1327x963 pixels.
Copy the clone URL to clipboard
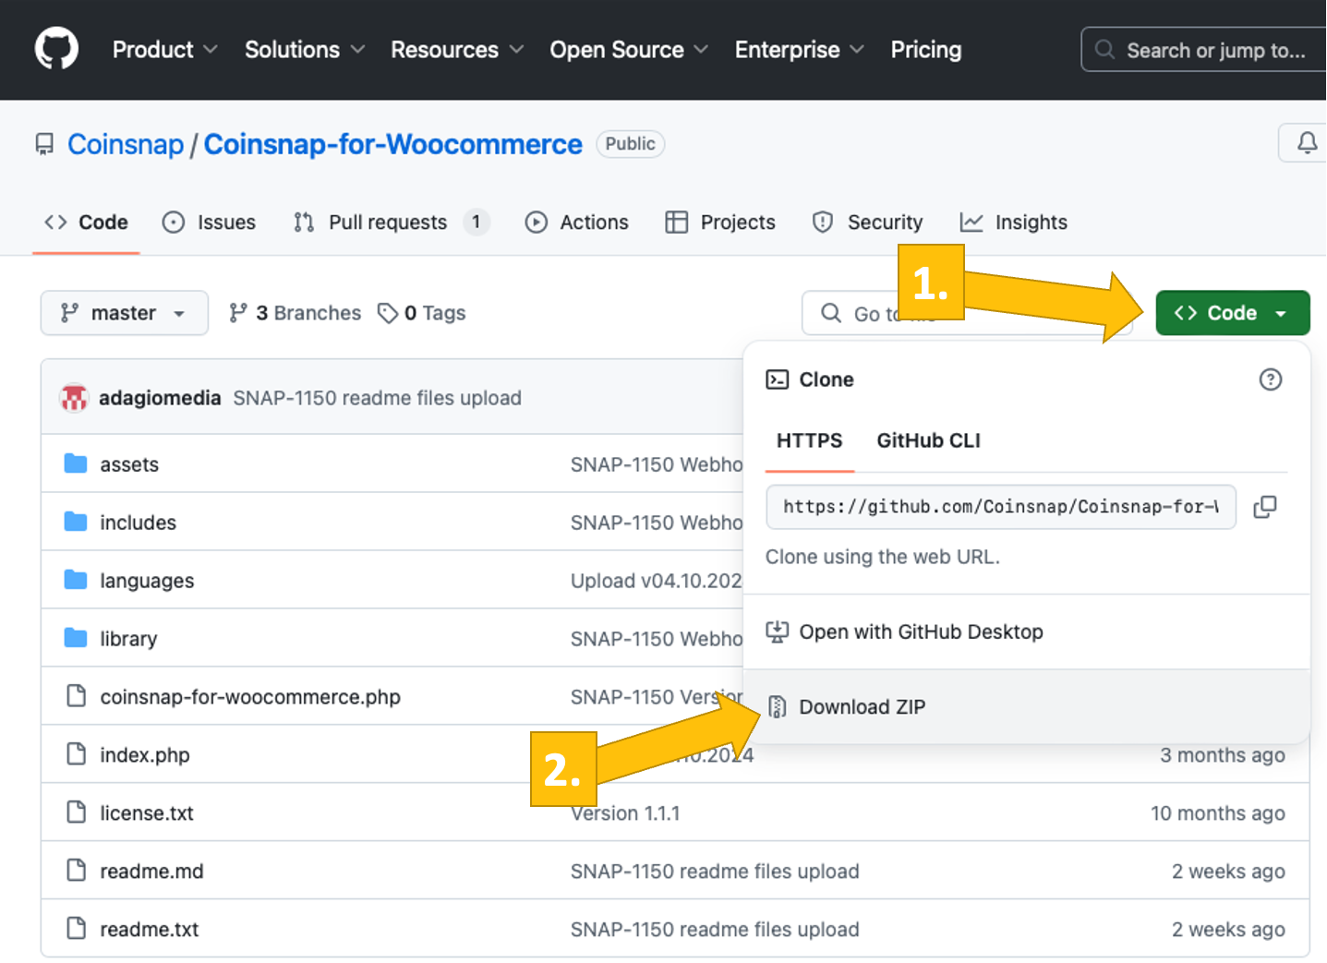(x=1265, y=507)
